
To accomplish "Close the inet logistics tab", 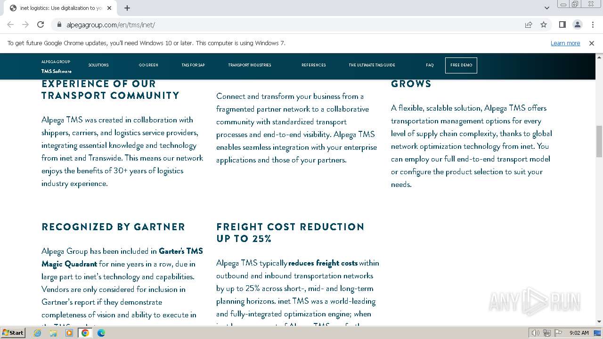I will pos(109,8).
